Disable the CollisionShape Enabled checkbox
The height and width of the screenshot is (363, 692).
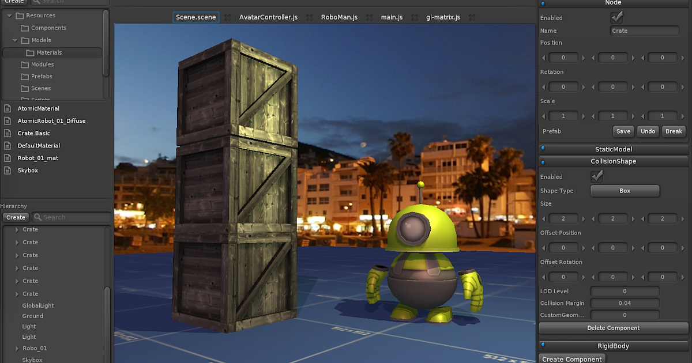pyautogui.click(x=597, y=176)
